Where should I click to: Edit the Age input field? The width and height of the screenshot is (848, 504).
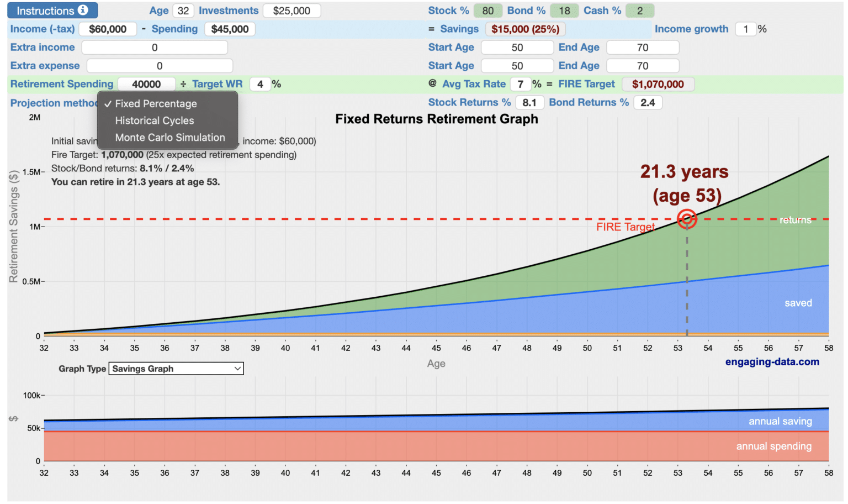tap(183, 10)
